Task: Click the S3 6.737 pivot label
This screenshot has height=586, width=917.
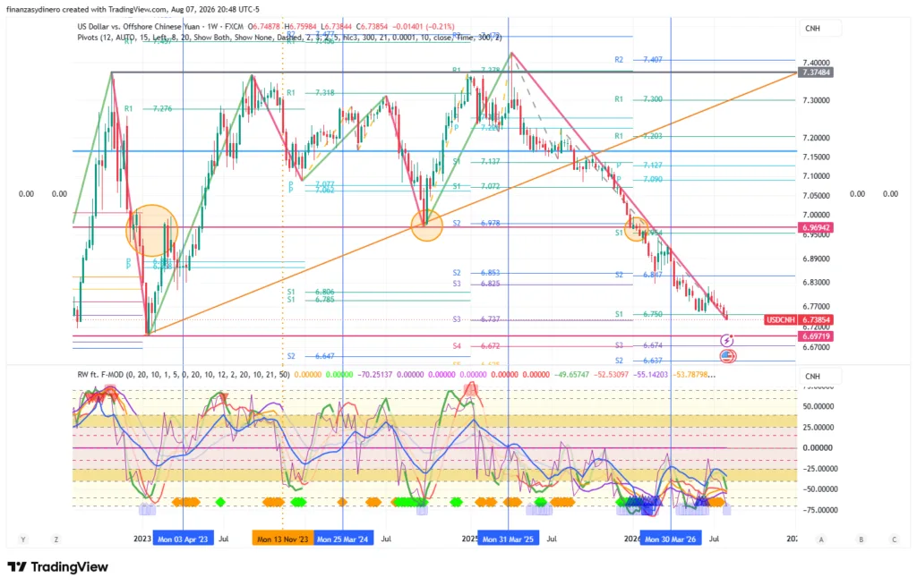Action: 476,319
